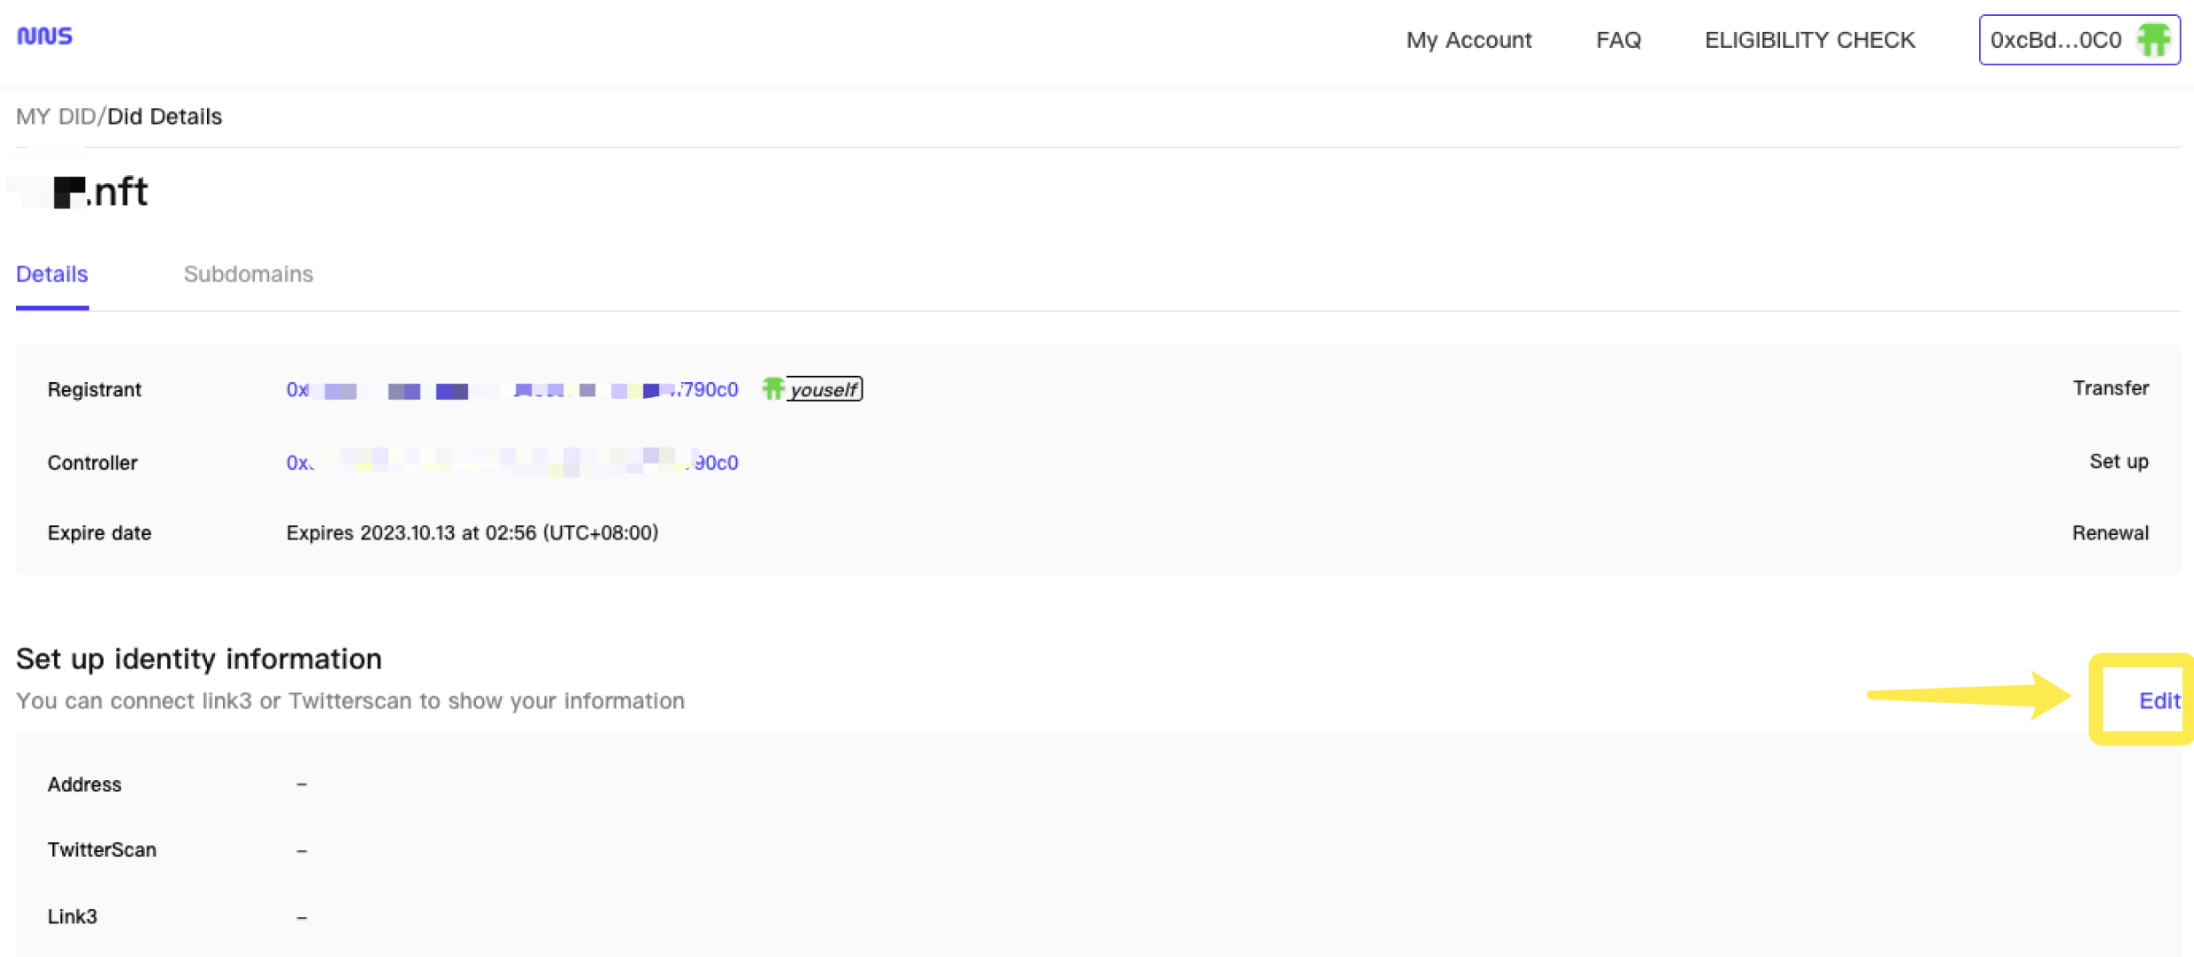Click the NNS logo icon
This screenshot has height=957, width=2194.
point(44,36)
